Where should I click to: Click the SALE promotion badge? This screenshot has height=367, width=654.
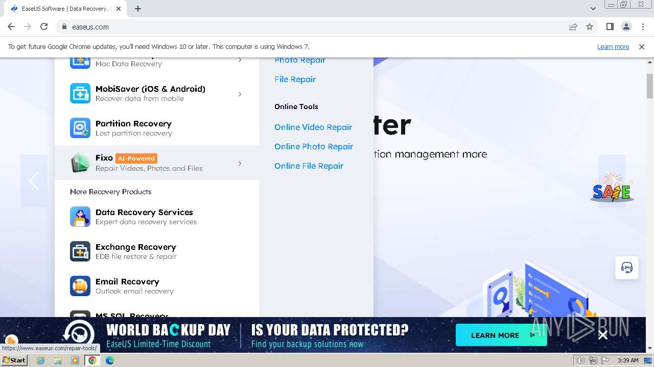tap(612, 189)
